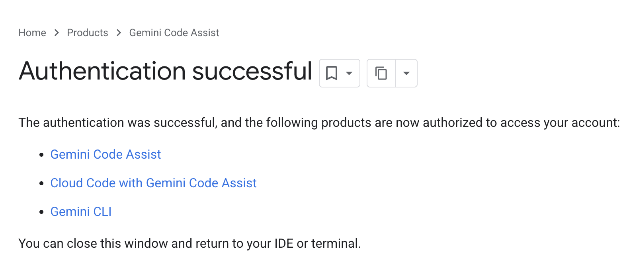Expand the dropdown beside the clipboard icon
Viewport: 629px width, 268px height.
pyautogui.click(x=406, y=73)
